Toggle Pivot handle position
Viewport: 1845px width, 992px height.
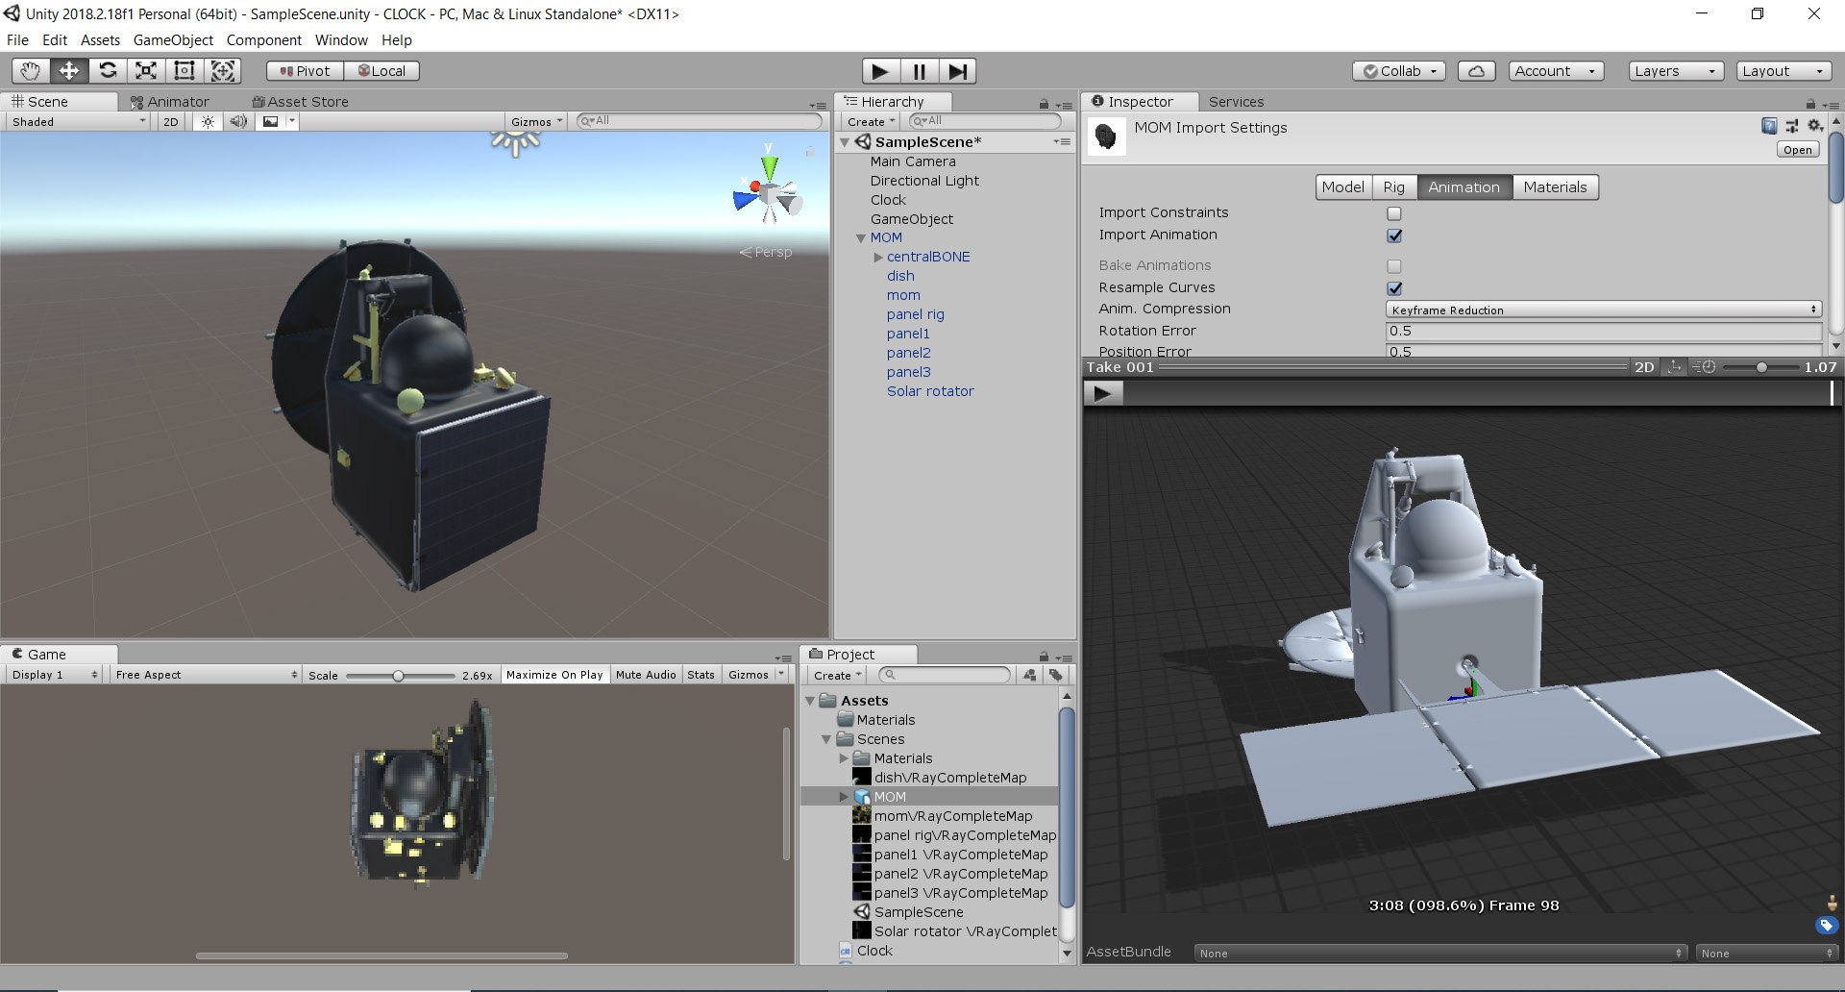tap(305, 71)
